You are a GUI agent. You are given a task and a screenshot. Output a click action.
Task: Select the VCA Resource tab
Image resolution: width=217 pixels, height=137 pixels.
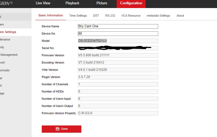click(131, 16)
